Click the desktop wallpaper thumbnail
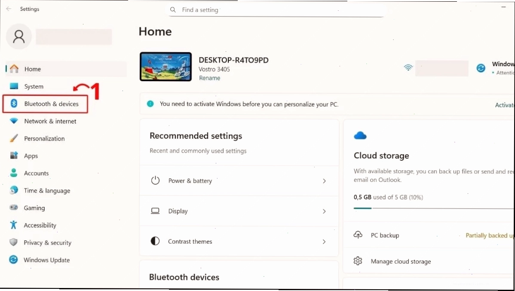The height and width of the screenshot is (291, 515). [166, 67]
